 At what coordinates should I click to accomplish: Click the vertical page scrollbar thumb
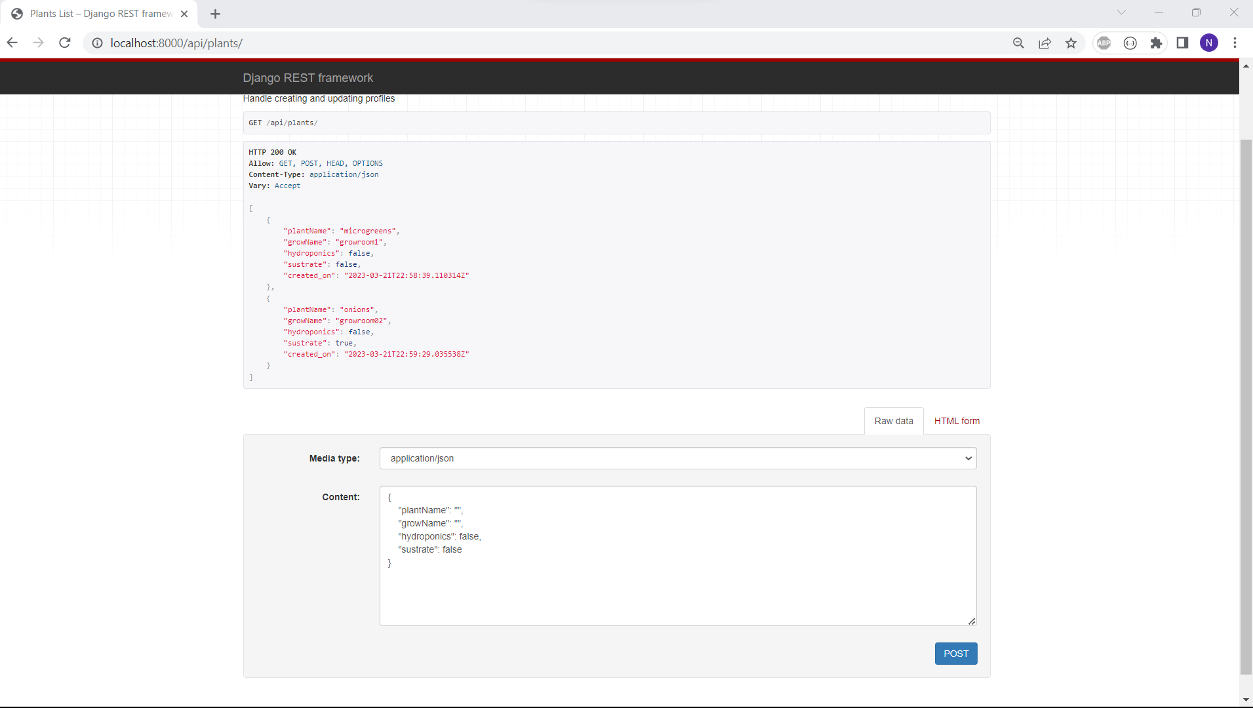(x=1246, y=406)
